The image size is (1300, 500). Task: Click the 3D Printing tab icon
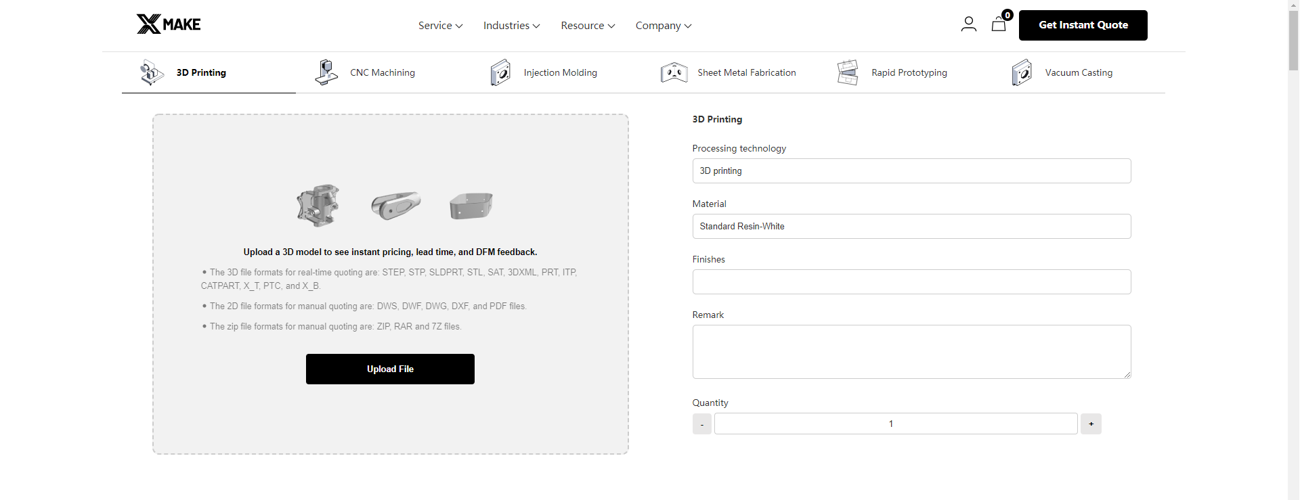click(x=152, y=72)
